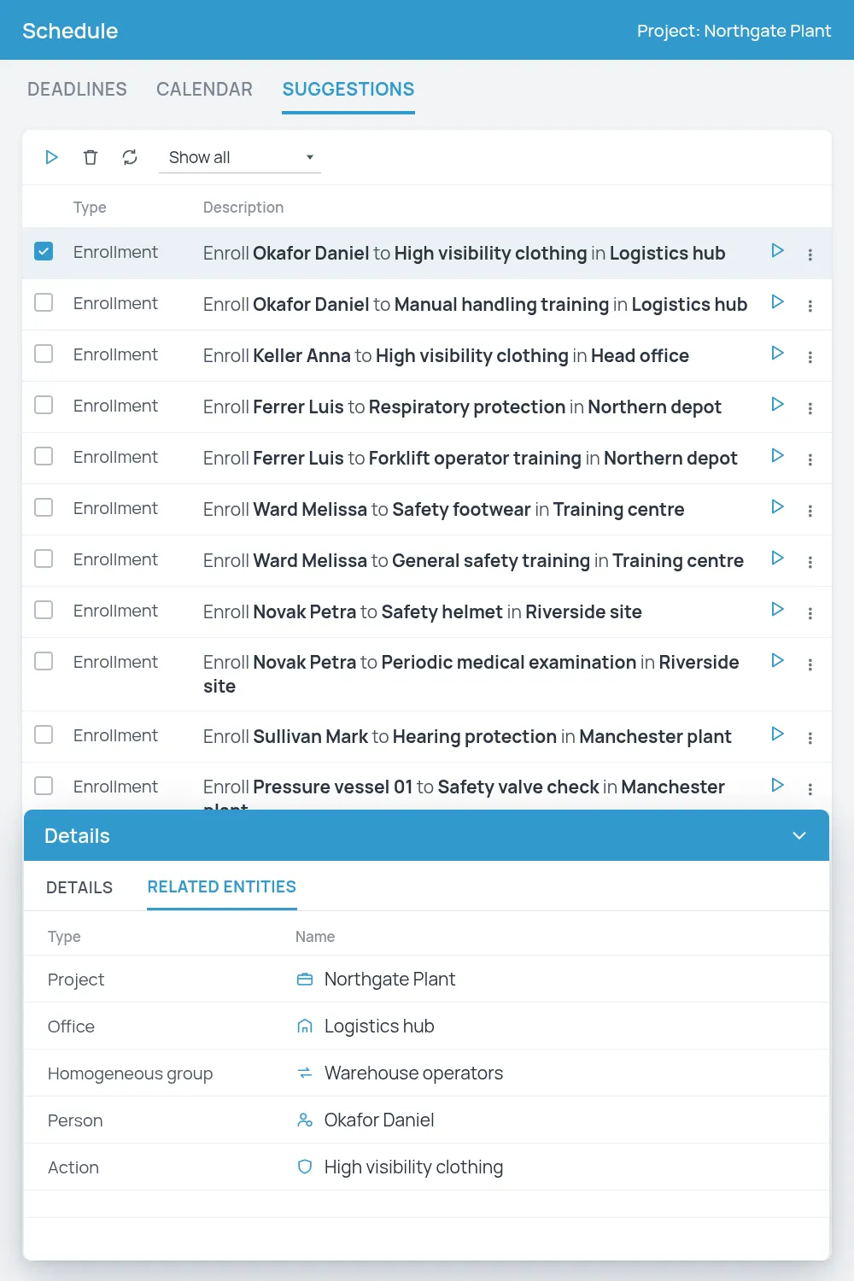
Task: Open more options for Novak Petra Periodic medical examination
Action: tap(810, 664)
